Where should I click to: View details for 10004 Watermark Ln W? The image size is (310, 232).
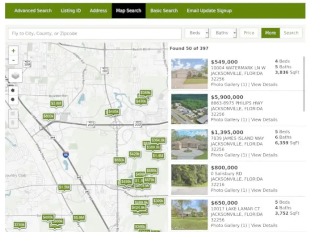pos(264,84)
